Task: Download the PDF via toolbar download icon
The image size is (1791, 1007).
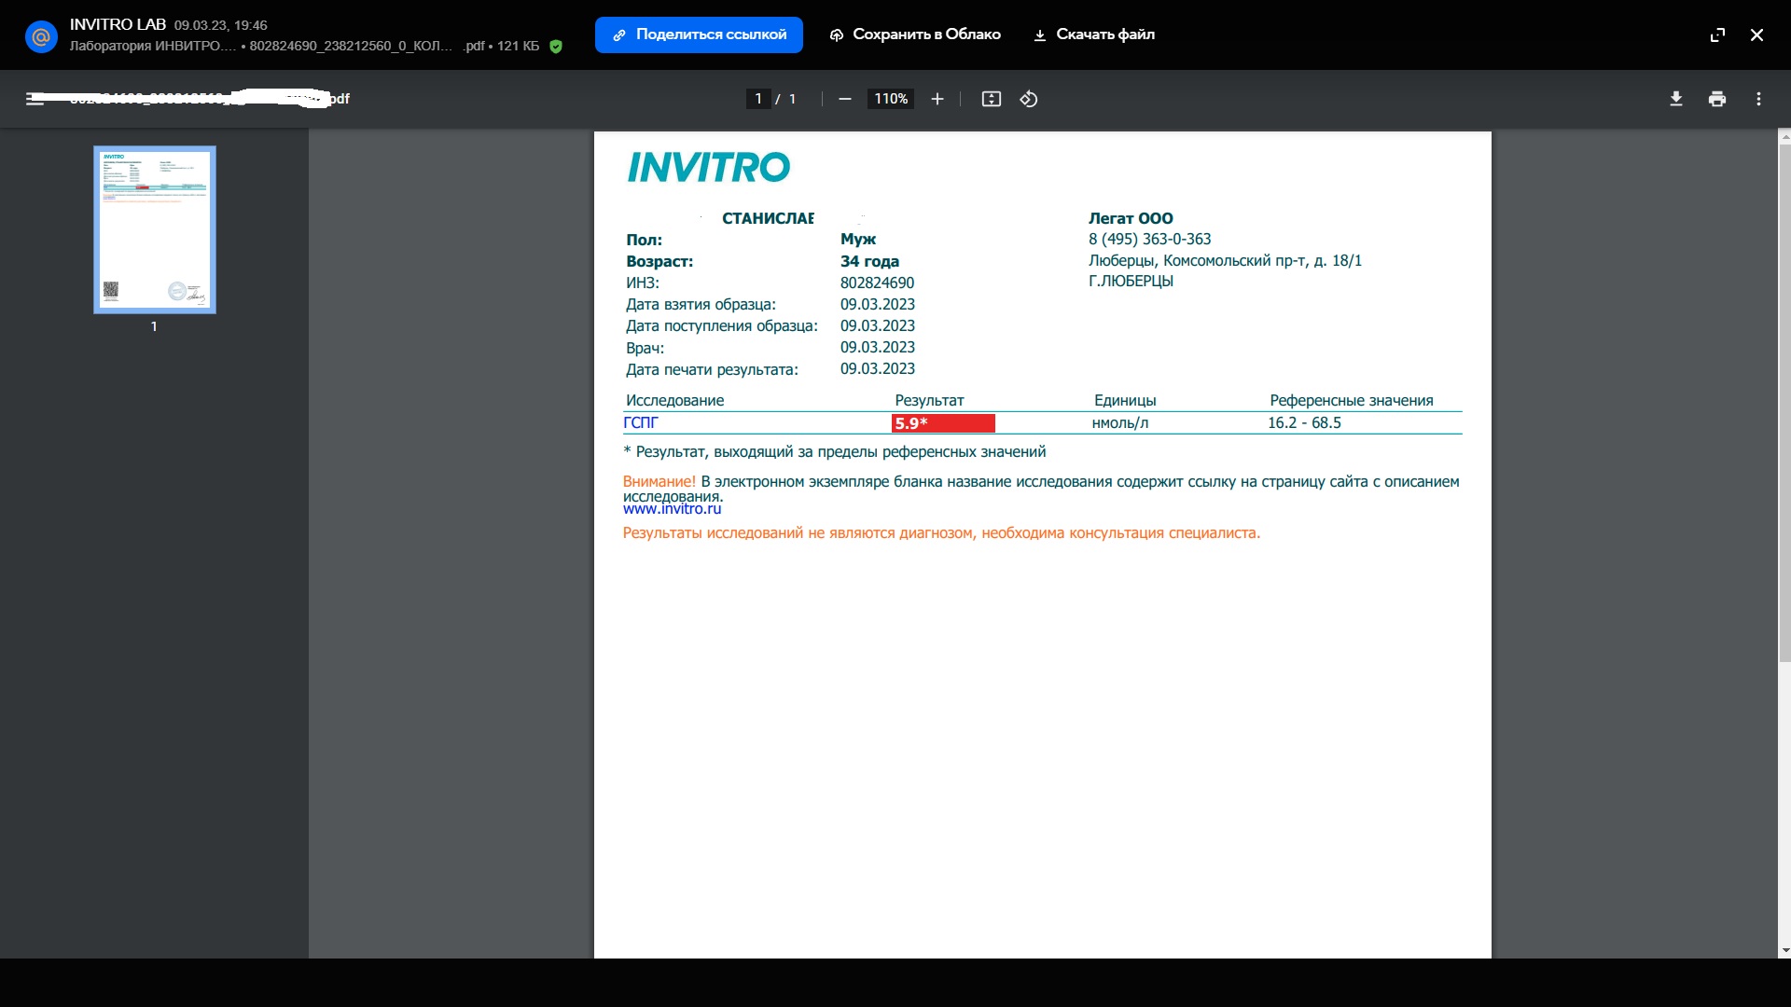Action: tap(1676, 99)
